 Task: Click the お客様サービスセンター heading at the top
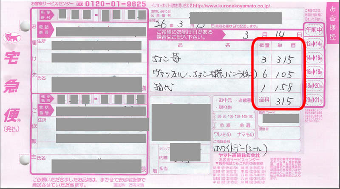click(x=52, y=4)
